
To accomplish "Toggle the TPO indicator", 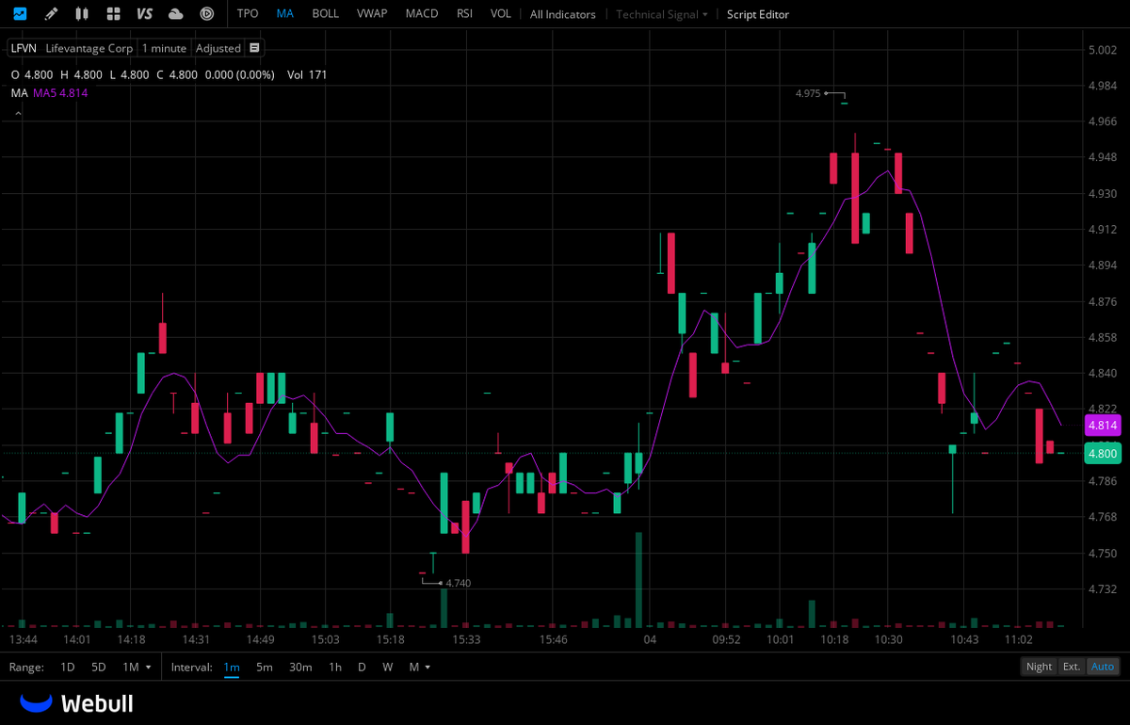I will click(248, 14).
